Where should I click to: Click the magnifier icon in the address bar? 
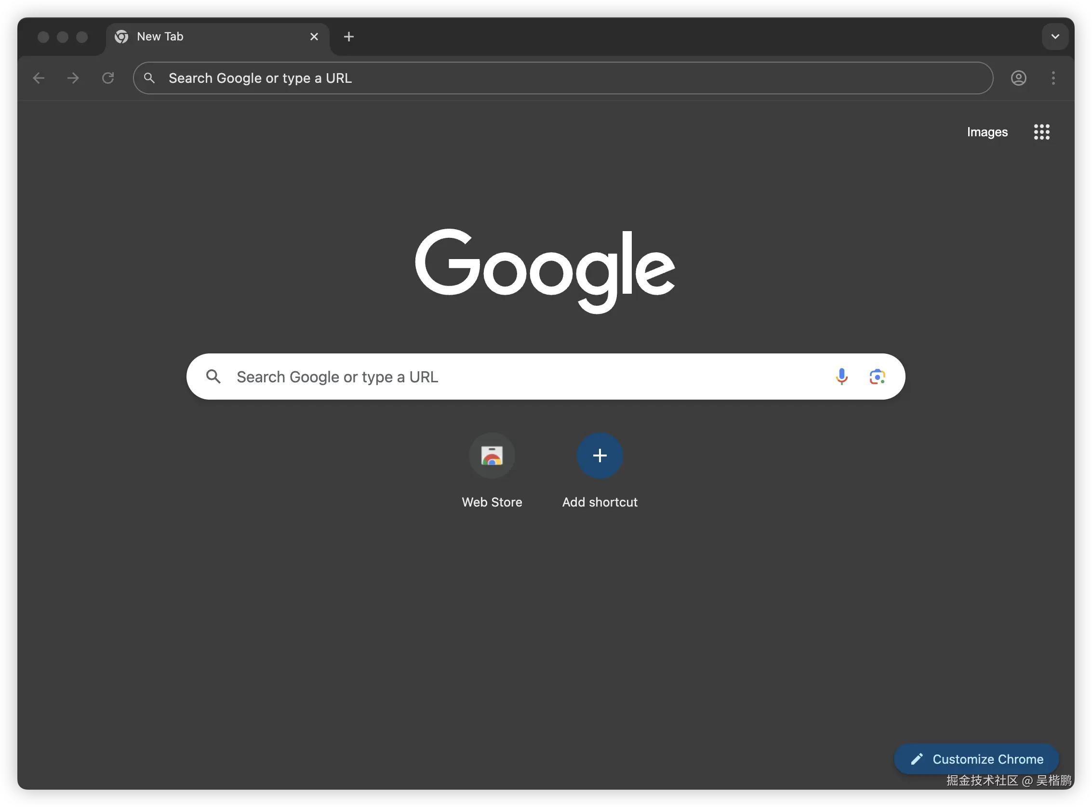click(x=149, y=78)
